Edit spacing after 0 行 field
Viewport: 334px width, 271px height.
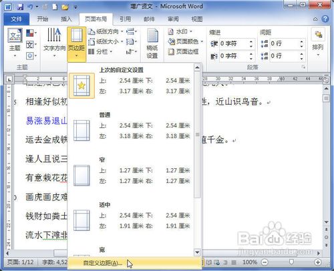pos(284,55)
